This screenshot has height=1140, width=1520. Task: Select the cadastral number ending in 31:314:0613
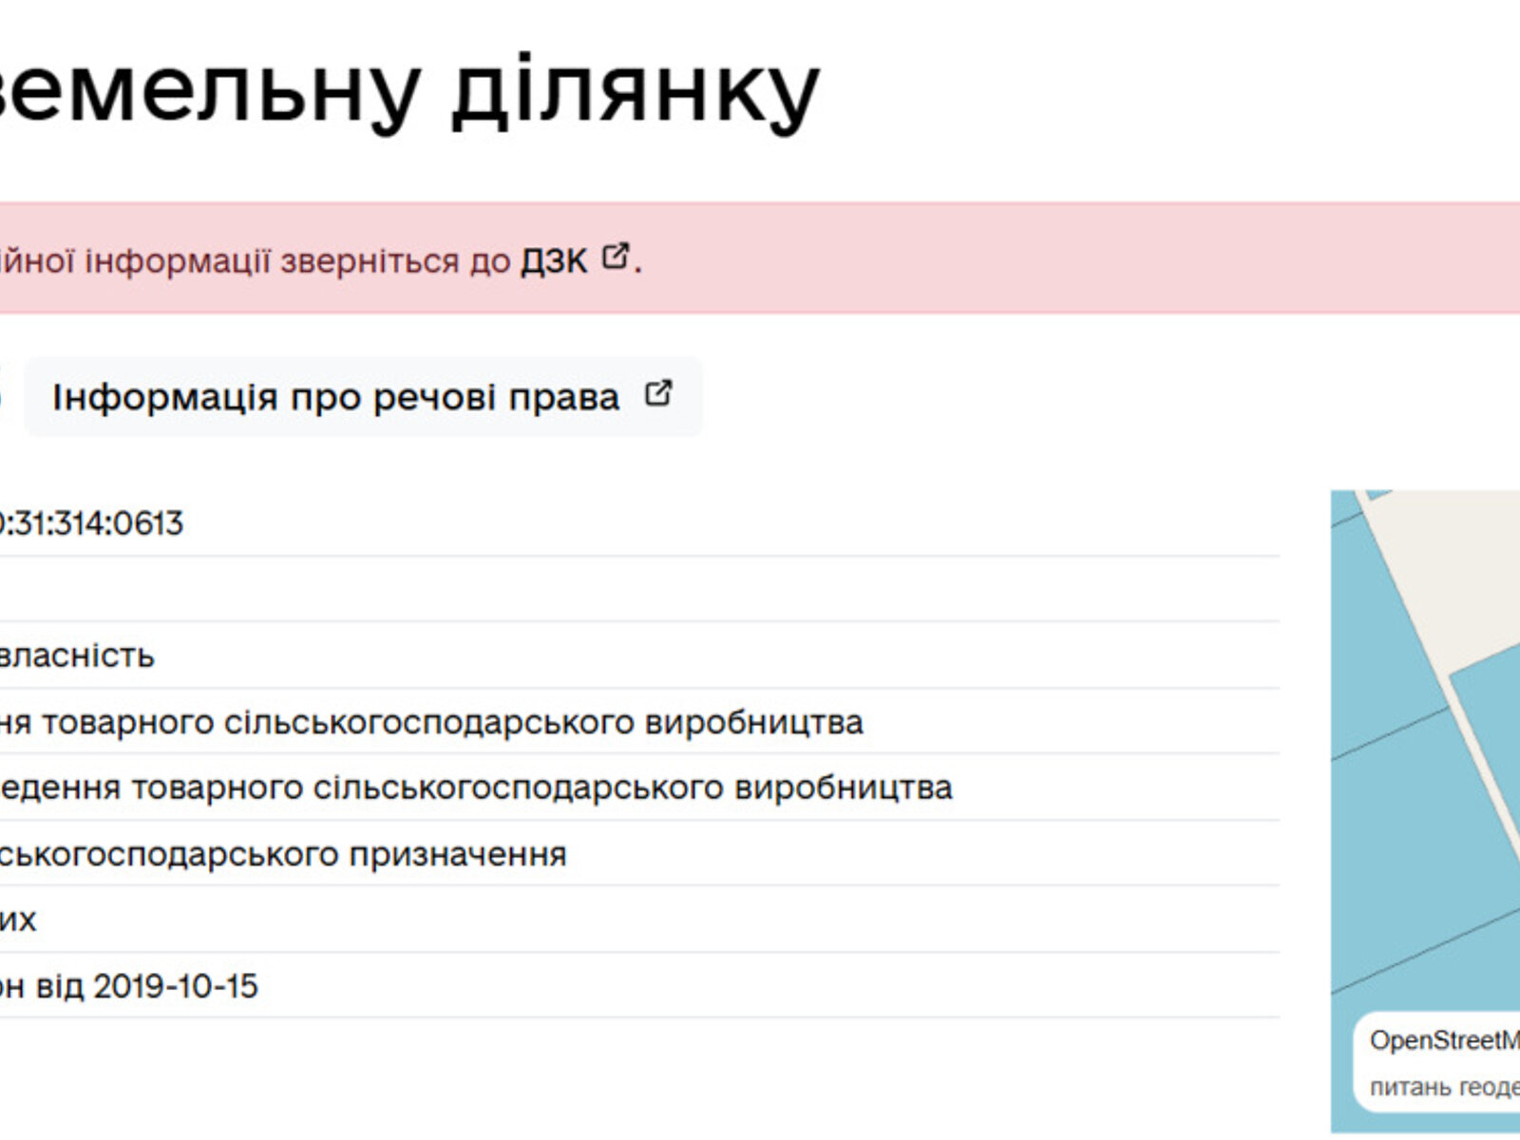[x=90, y=523]
